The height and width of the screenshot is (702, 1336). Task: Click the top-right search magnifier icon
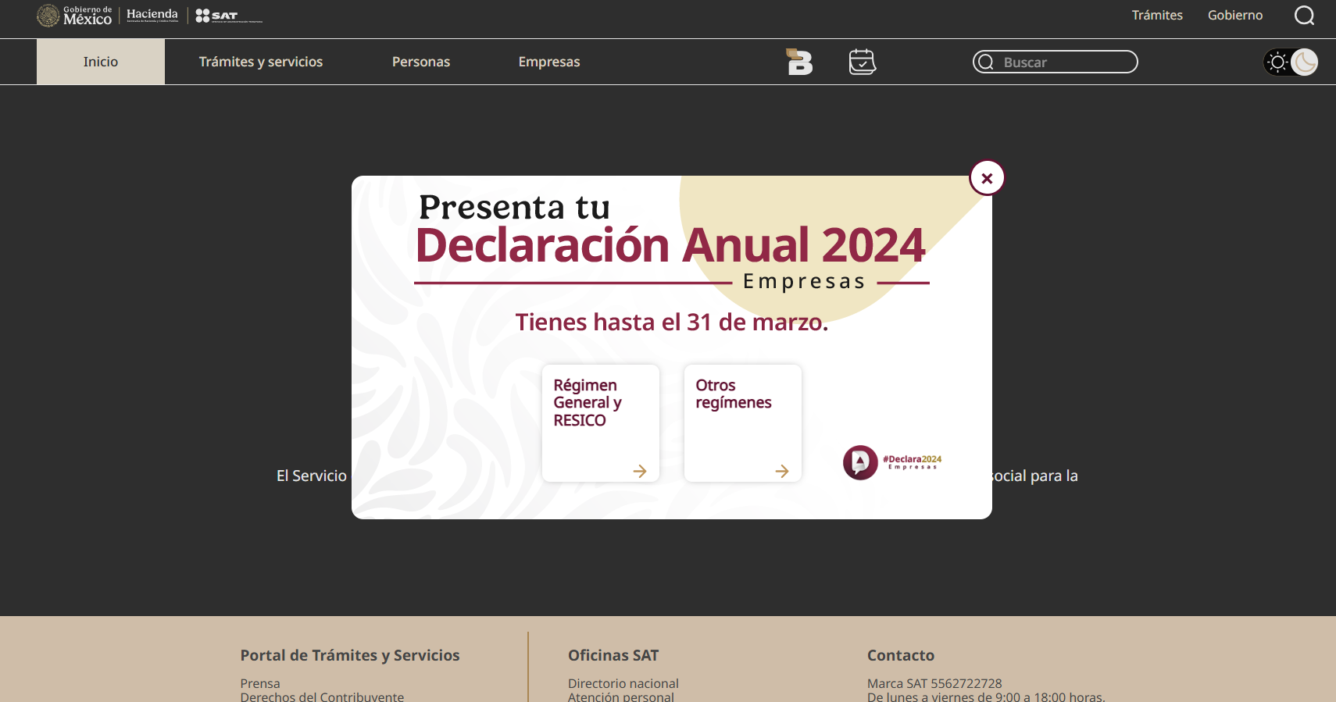(1304, 16)
